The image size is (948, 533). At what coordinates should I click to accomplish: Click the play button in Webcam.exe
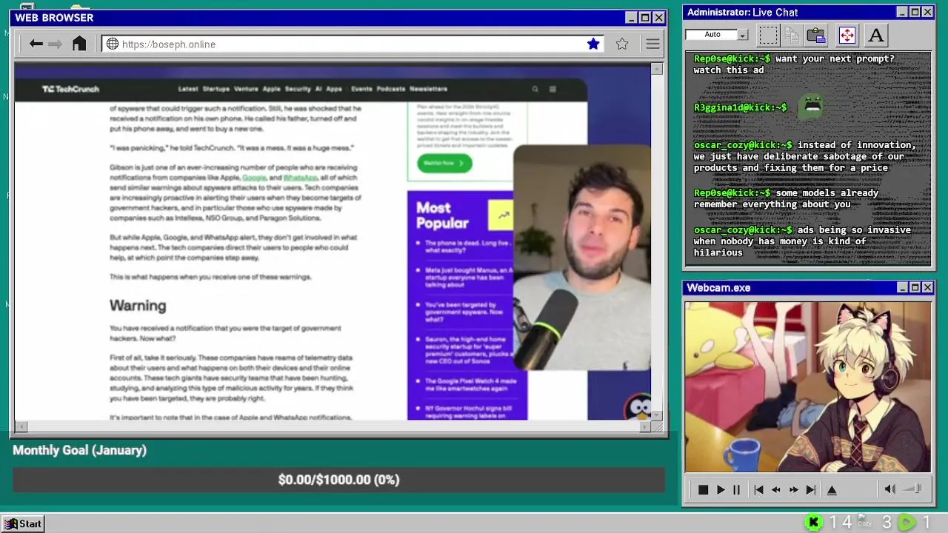[721, 490]
